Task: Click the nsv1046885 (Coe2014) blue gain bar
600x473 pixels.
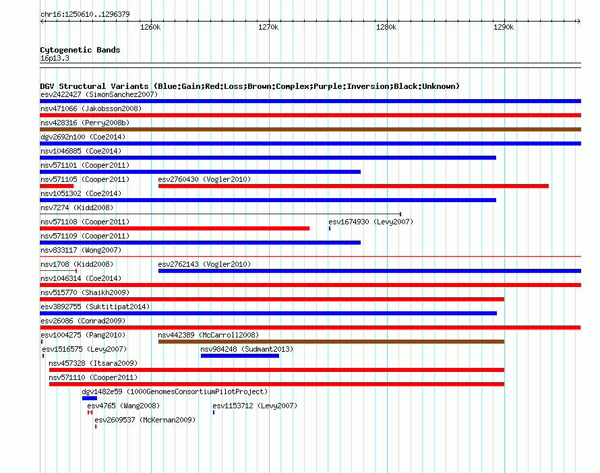Action: 268,158
